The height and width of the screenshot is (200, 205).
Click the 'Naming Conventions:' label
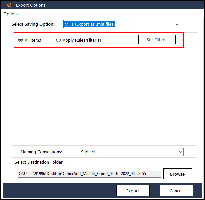[41, 152]
